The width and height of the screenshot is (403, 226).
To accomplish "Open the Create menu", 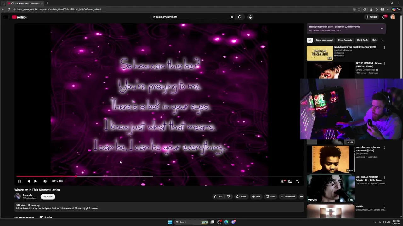I will [x=371, y=17].
